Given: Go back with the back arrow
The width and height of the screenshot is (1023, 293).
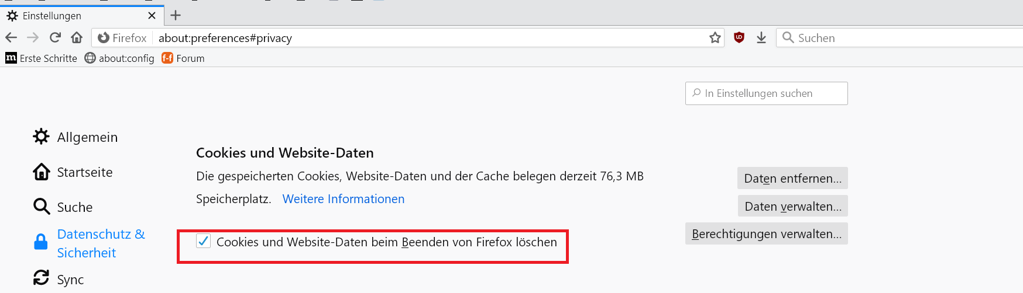Looking at the screenshot, I should 11,38.
